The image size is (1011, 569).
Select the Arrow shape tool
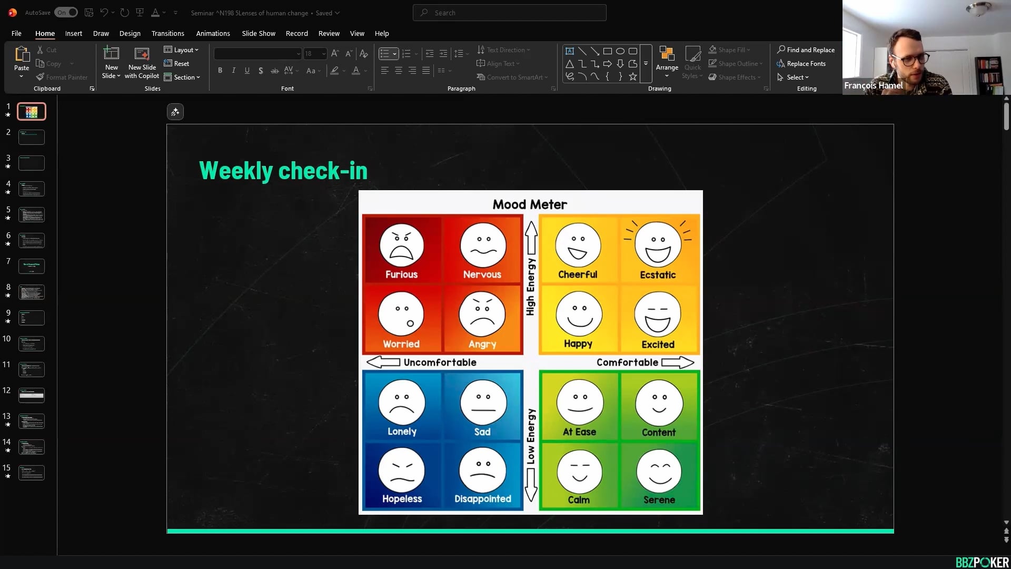[x=608, y=63]
